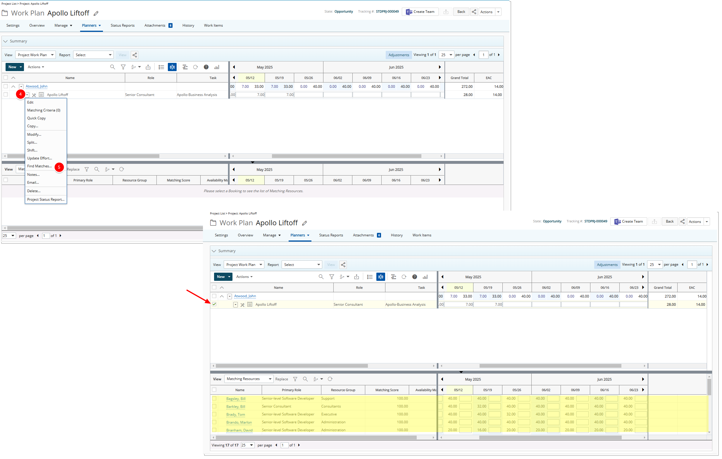Check Brando, Marlon row checkbox
722x459 pixels.
click(214, 422)
